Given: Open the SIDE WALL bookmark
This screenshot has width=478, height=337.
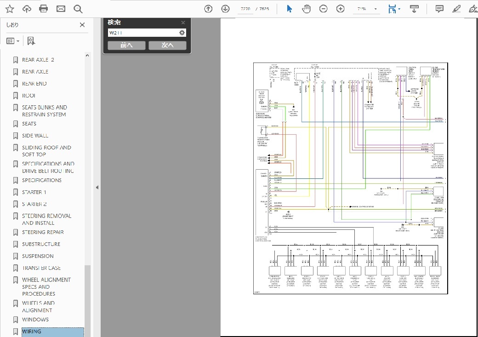Looking at the screenshot, I should tap(35, 136).
